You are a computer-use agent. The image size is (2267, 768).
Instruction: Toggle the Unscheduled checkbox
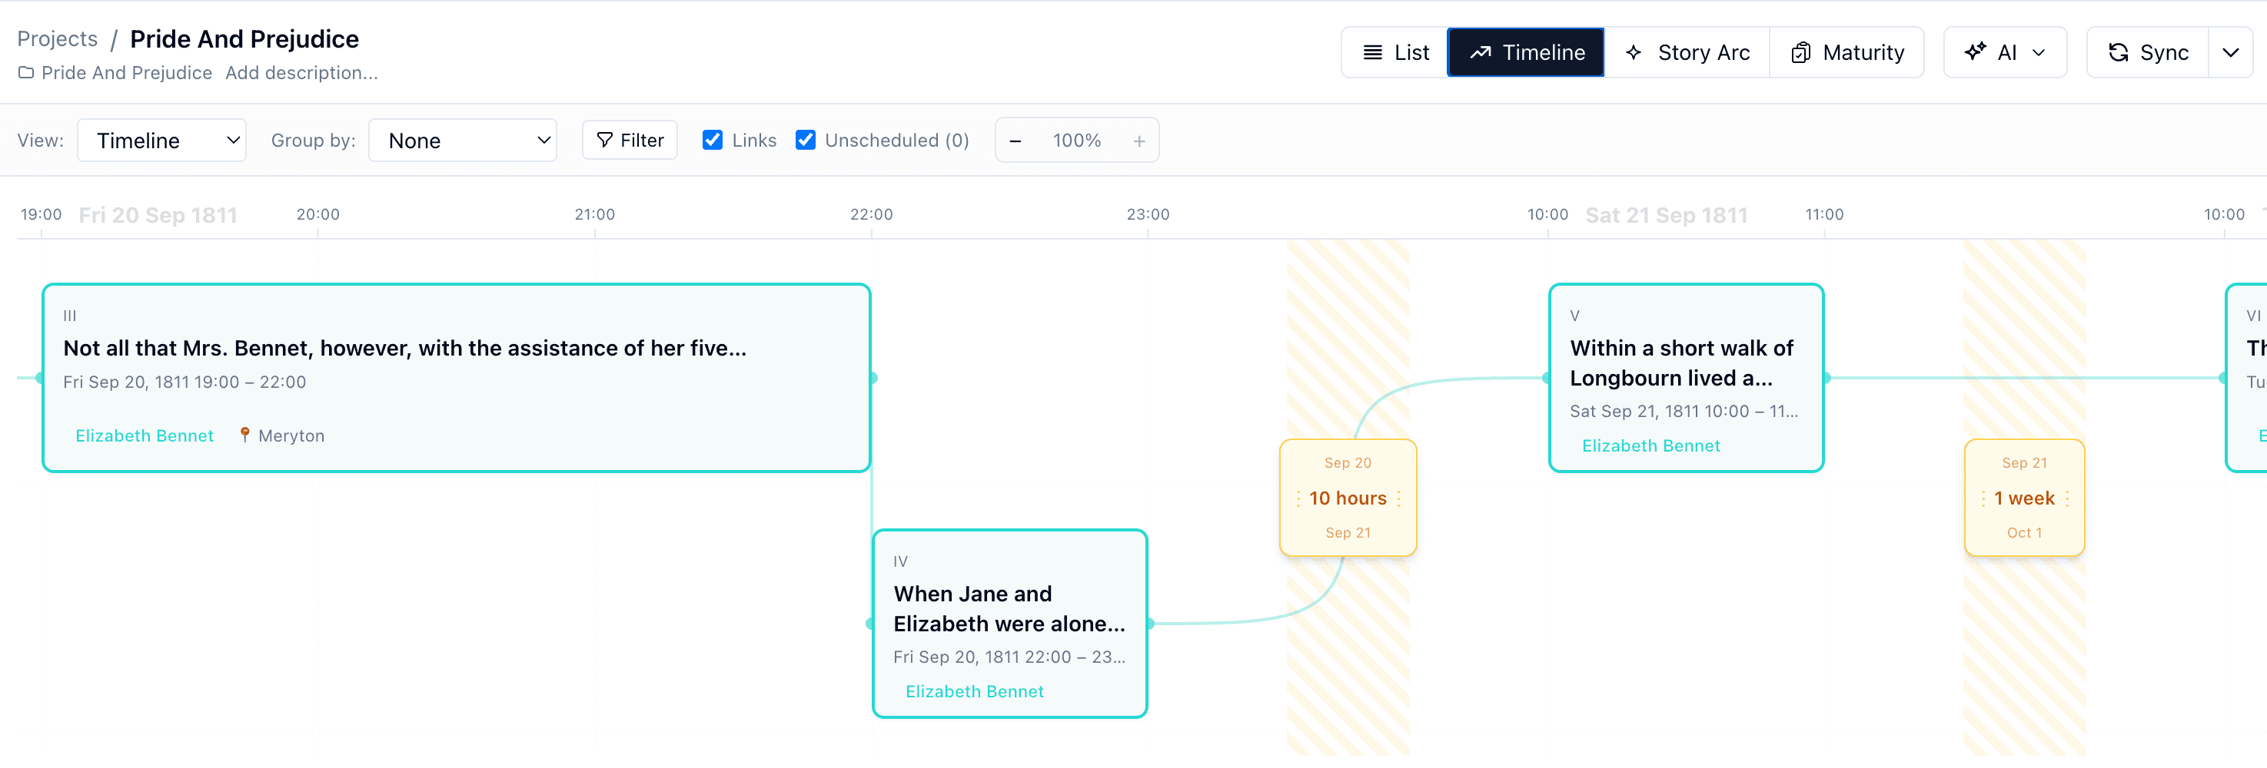(x=805, y=141)
